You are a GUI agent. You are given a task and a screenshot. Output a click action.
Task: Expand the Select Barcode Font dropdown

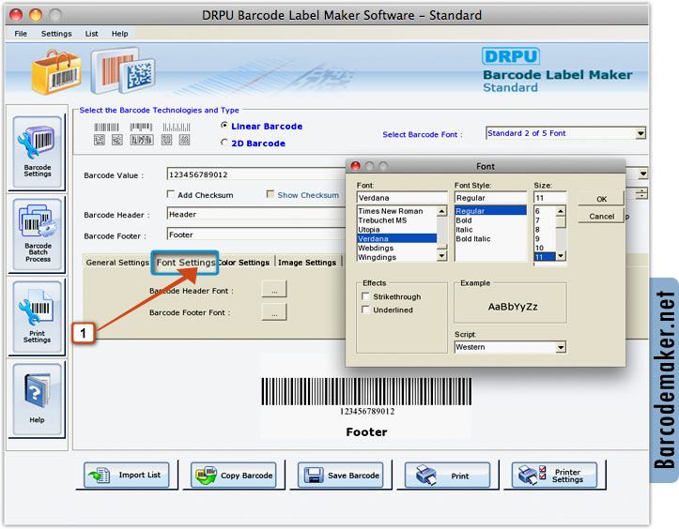tap(640, 133)
